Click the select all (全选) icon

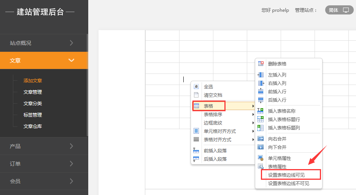coord(196,87)
